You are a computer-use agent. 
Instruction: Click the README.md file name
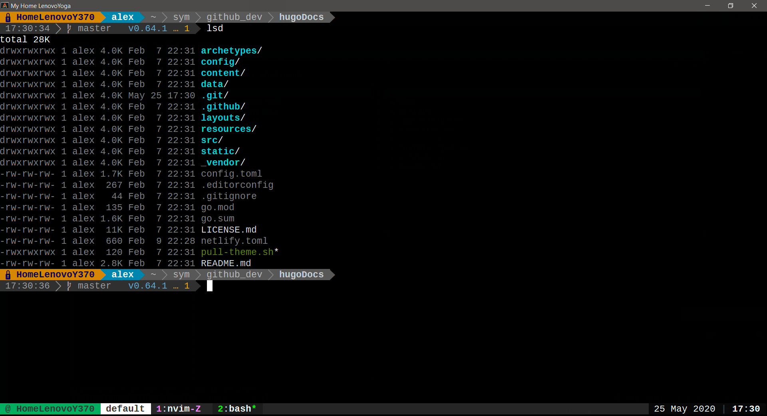[x=226, y=263]
